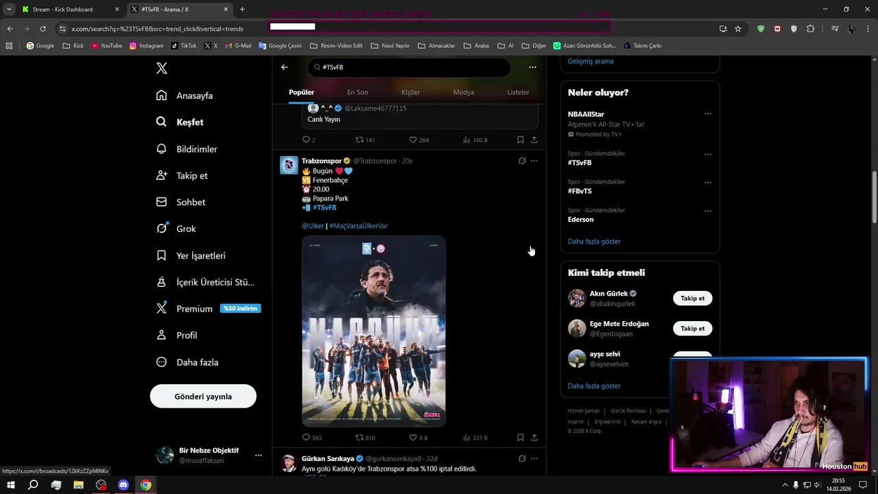The height and width of the screenshot is (494, 878).
Task: Go back with the search arrow
Action: pyautogui.click(x=285, y=67)
